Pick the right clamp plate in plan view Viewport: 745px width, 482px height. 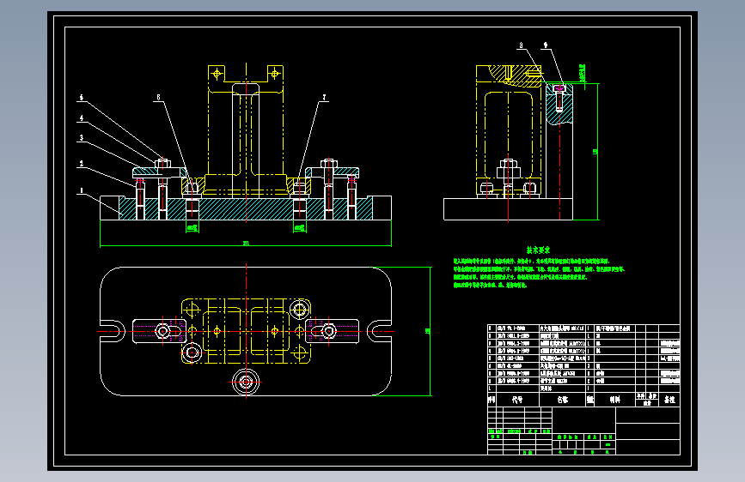coord(333,331)
